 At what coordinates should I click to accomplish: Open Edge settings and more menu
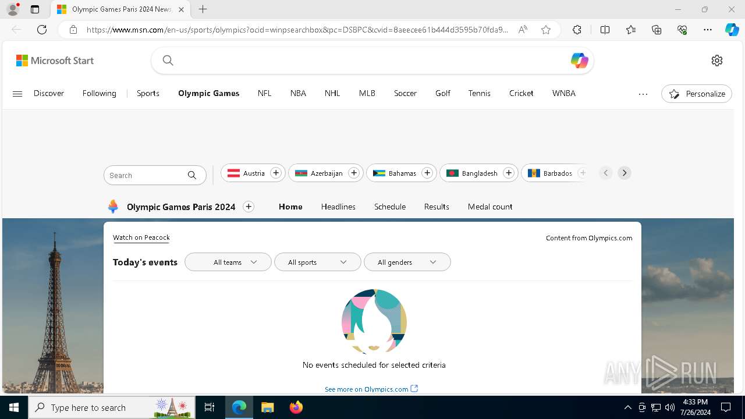pos(708,30)
